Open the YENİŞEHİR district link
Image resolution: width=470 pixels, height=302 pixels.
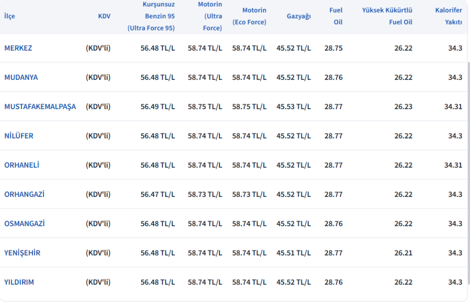point(22,253)
